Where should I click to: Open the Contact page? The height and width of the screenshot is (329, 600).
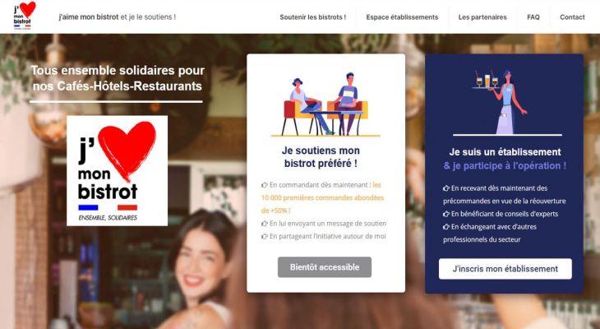point(572,17)
